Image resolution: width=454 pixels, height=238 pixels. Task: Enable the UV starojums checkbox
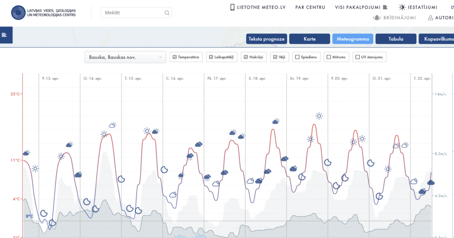pyautogui.click(x=357, y=57)
